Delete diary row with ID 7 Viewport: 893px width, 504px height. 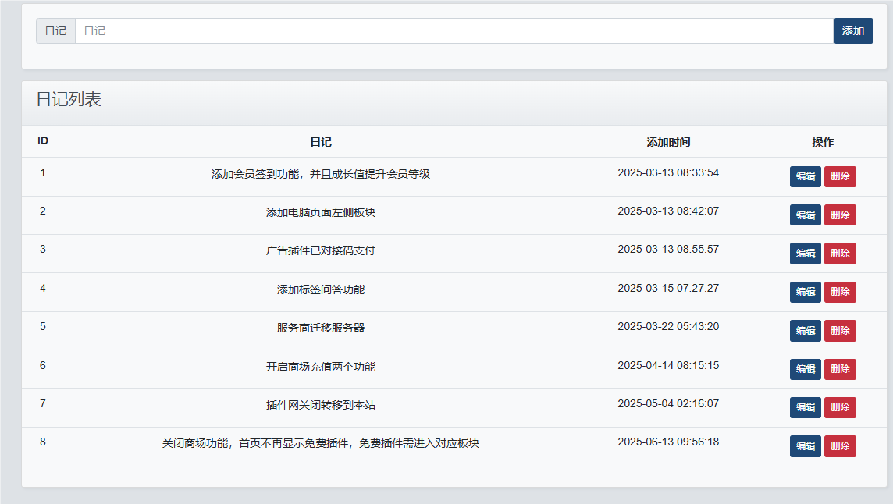point(840,407)
